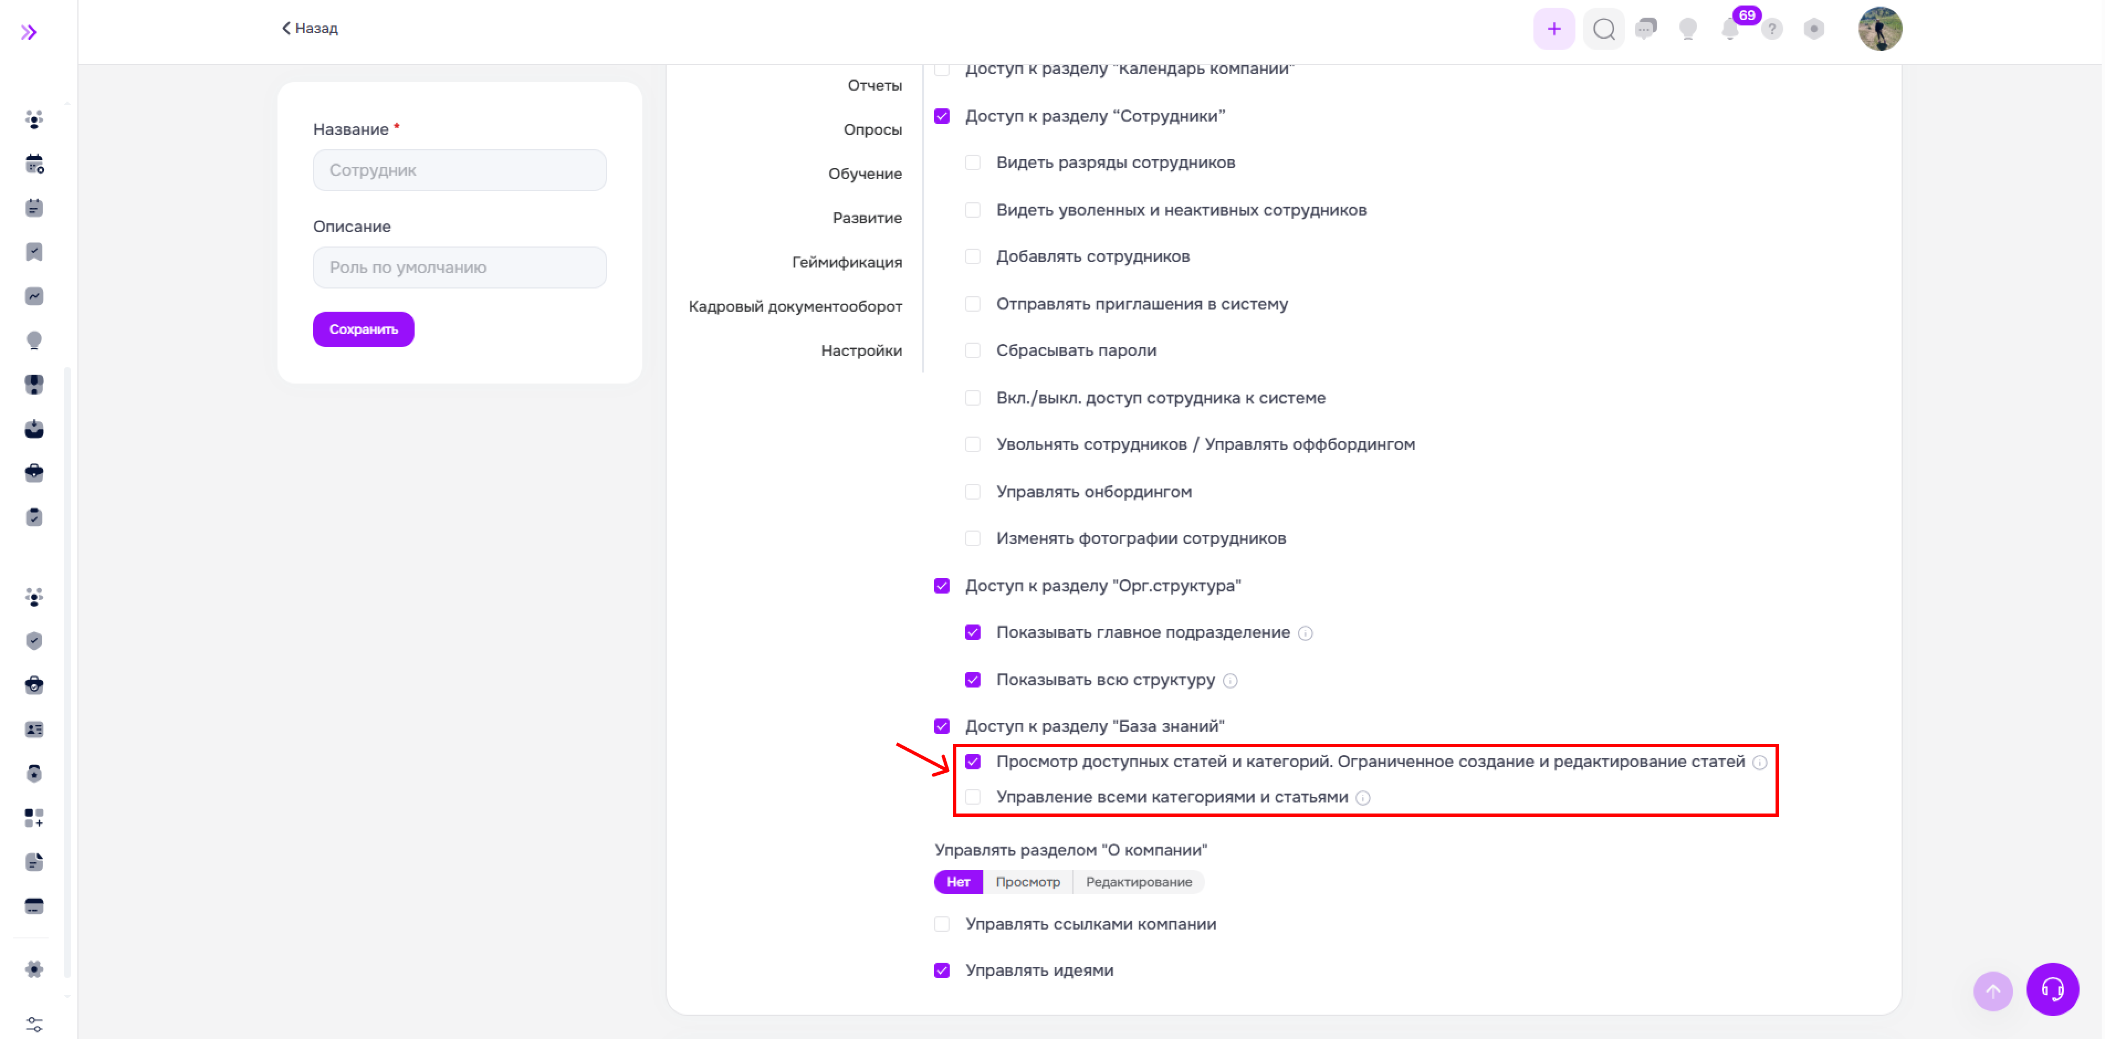Open notifications bell with 69 badge
The height and width of the screenshot is (1039, 2105).
click(x=1729, y=29)
